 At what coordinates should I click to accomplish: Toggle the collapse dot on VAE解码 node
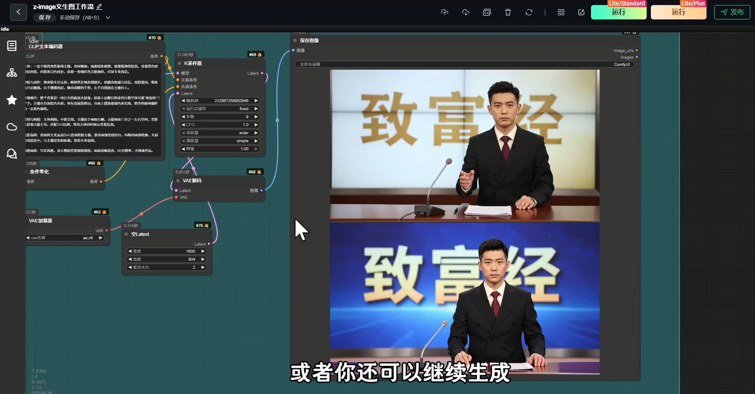[x=178, y=181]
